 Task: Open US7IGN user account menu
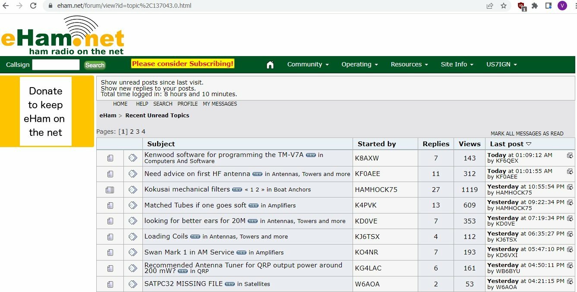click(501, 64)
